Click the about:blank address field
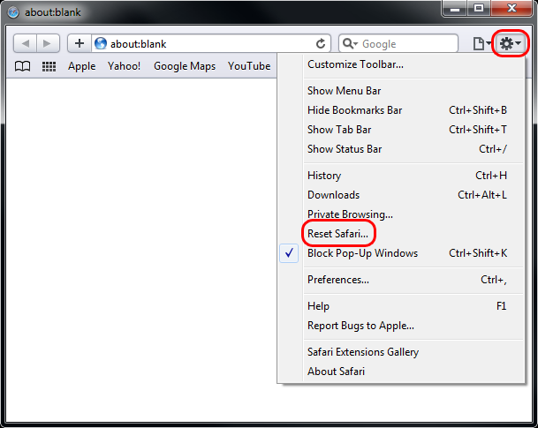 (211, 43)
